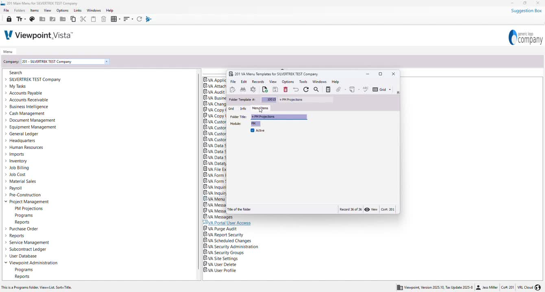Click the blue assistant icon in main toolbar

pos(149,19)
